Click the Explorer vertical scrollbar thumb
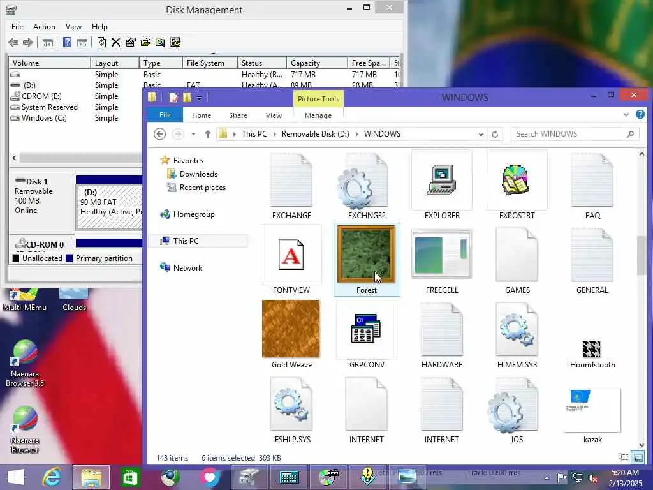The height and width of the screenshot is (490, 653). (x=642, y=255)
